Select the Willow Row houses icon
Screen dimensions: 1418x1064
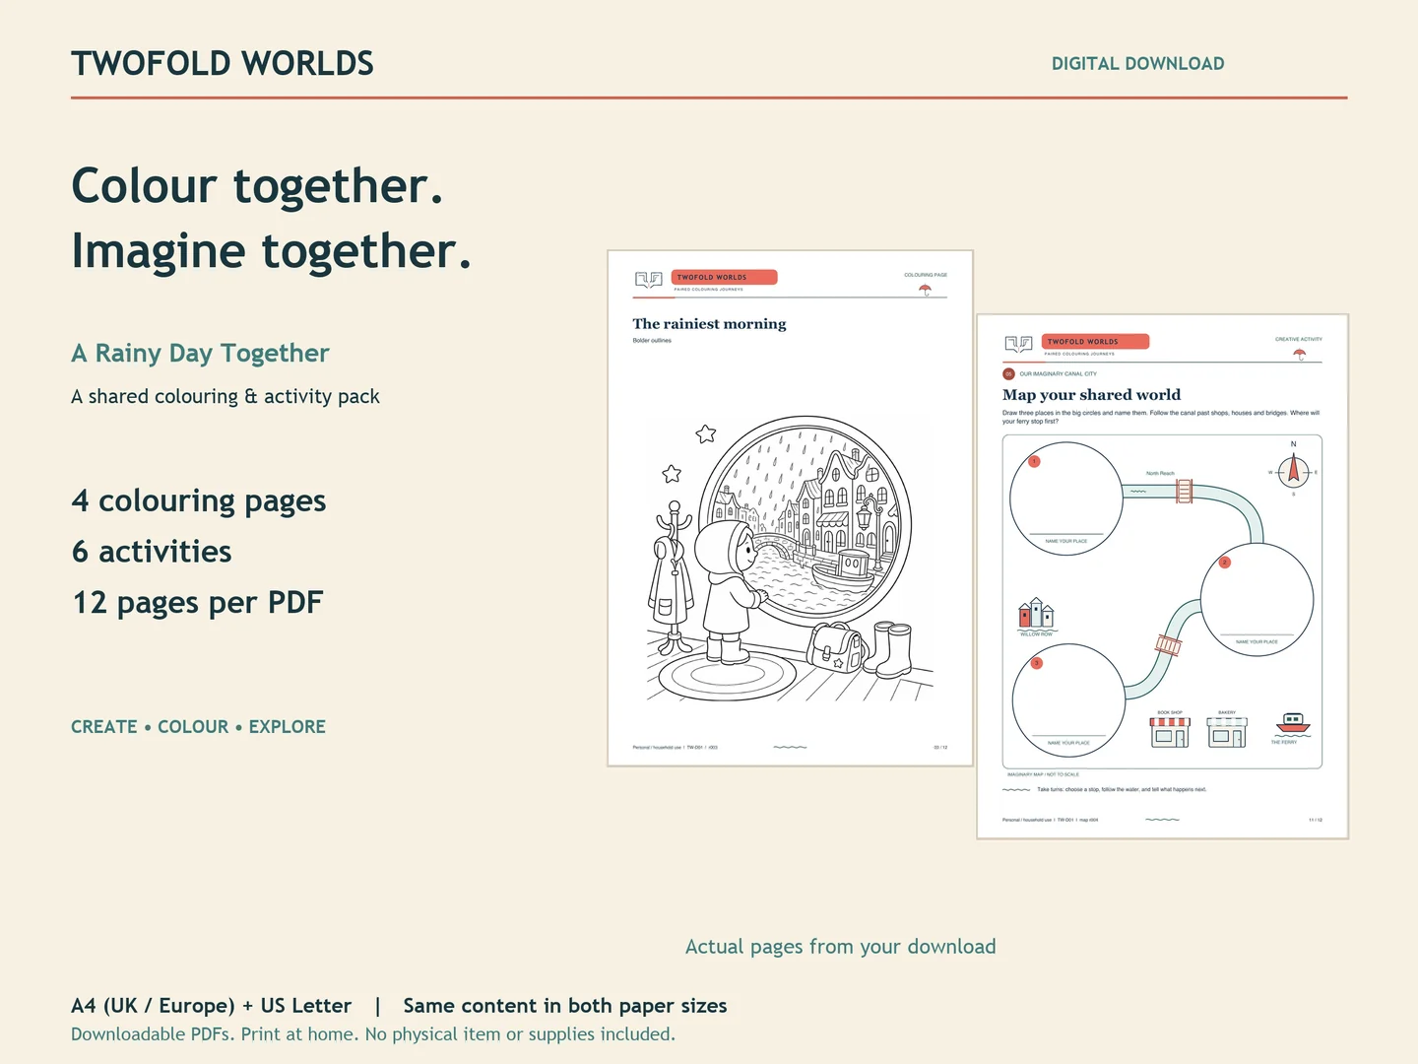(1036, 614)
